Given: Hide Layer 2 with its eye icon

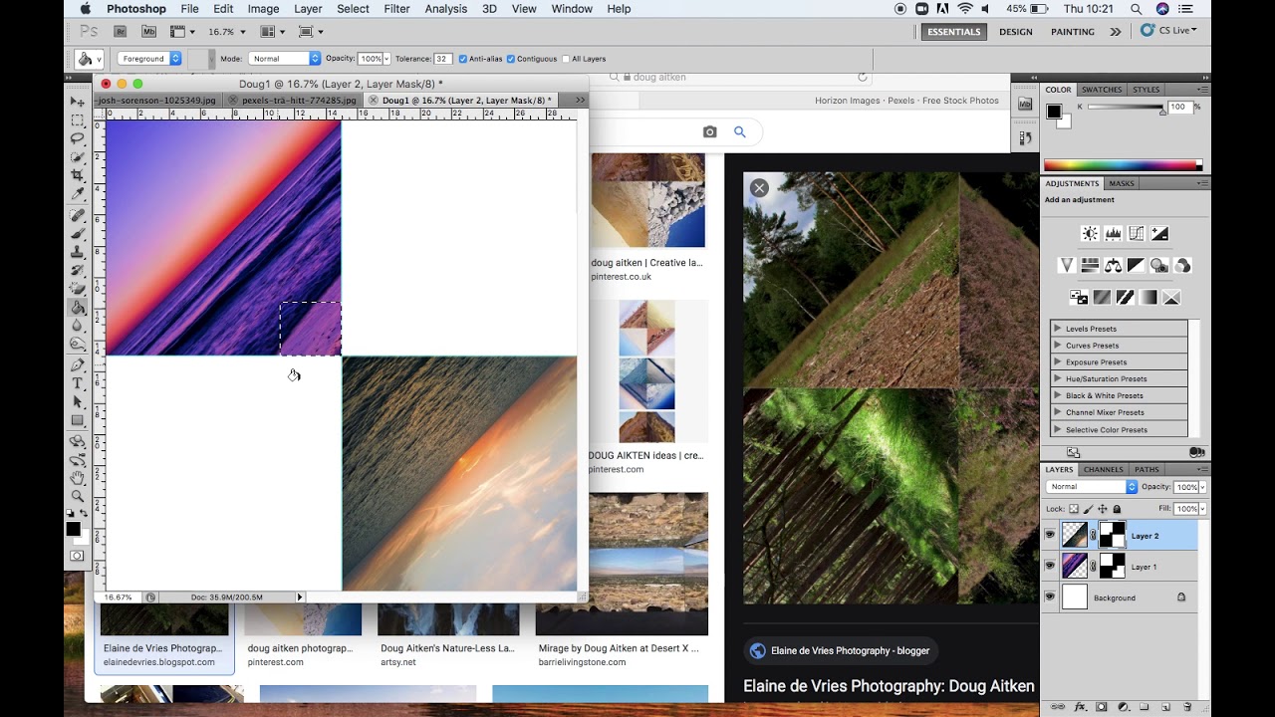Looking at the screenshot, I should tap(1050, 535).
